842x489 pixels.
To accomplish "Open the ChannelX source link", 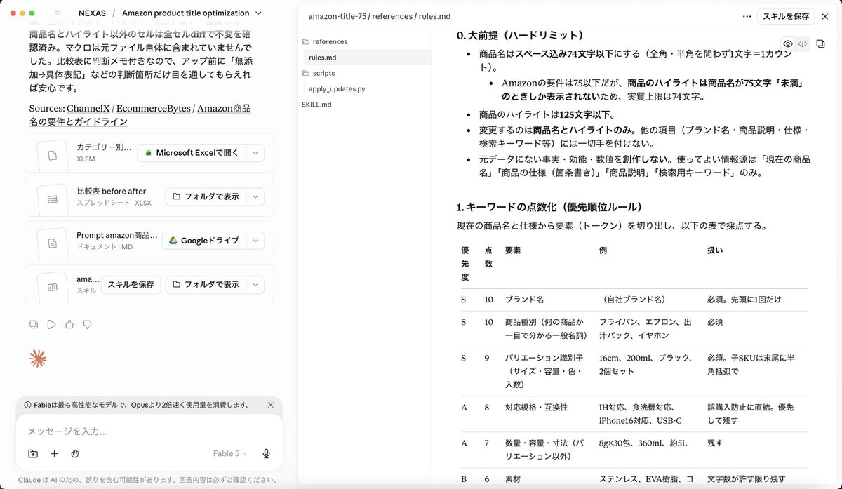I will 89,109.
